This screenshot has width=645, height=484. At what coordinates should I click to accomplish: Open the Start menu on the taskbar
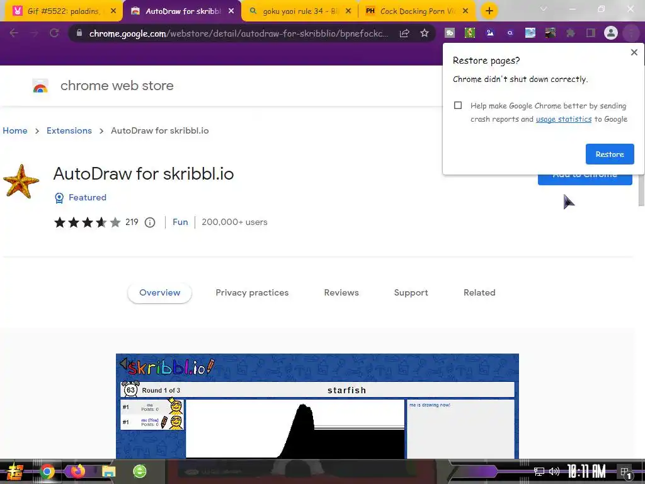pyautogui.click(x=14, y=471)
